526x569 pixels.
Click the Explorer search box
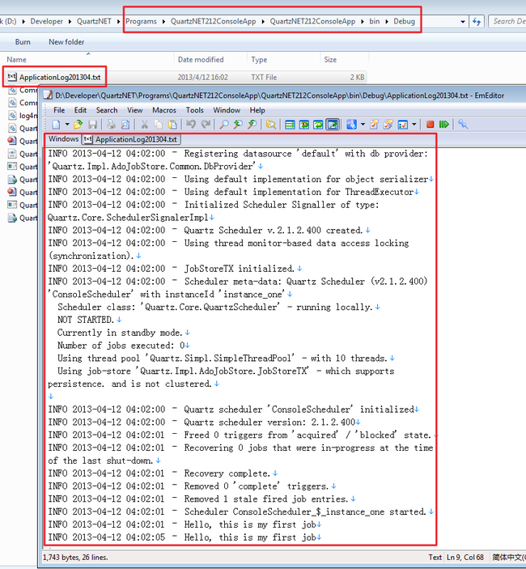508,21
